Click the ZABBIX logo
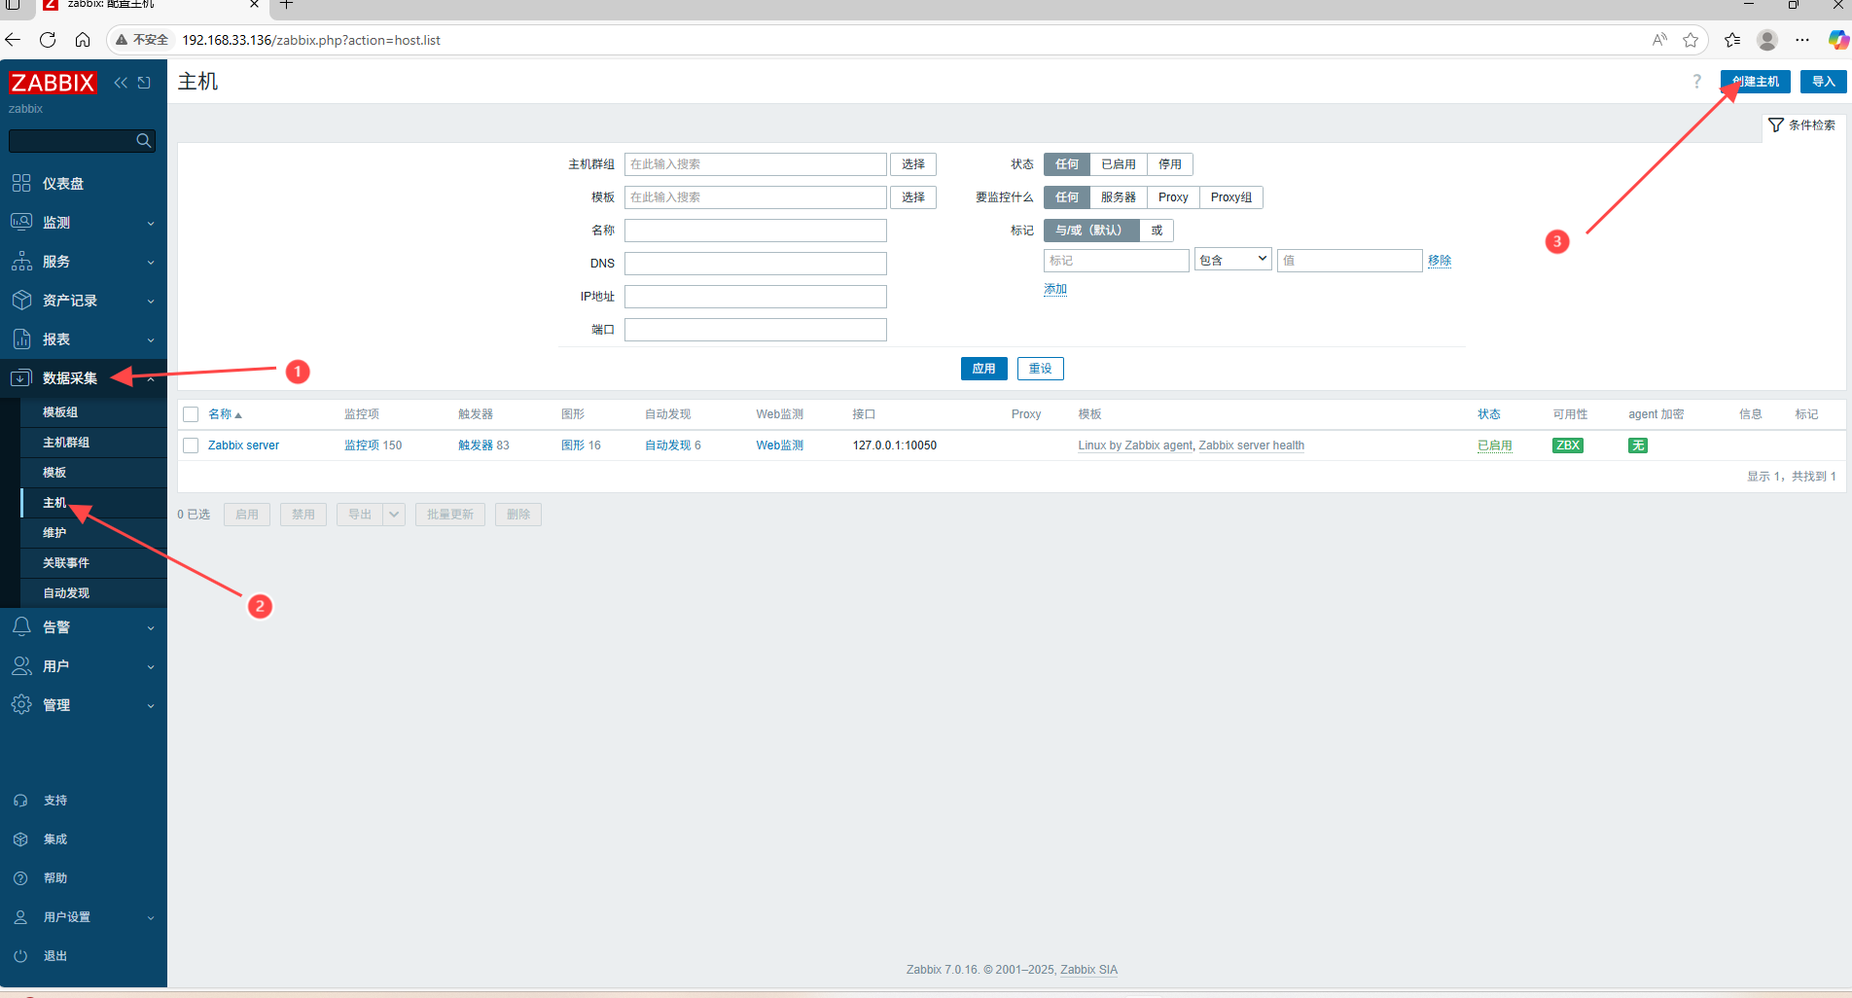The height and width of the screenshot is (998, 1852). point(53,83)
